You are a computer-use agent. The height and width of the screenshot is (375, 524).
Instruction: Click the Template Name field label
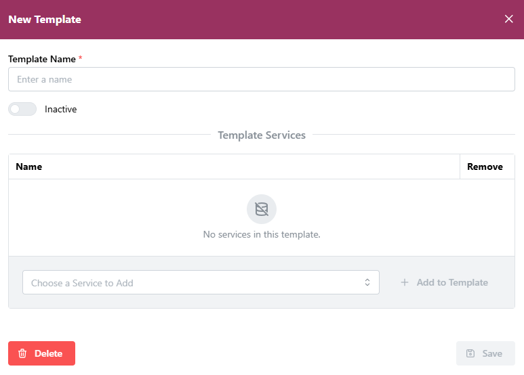42,59
